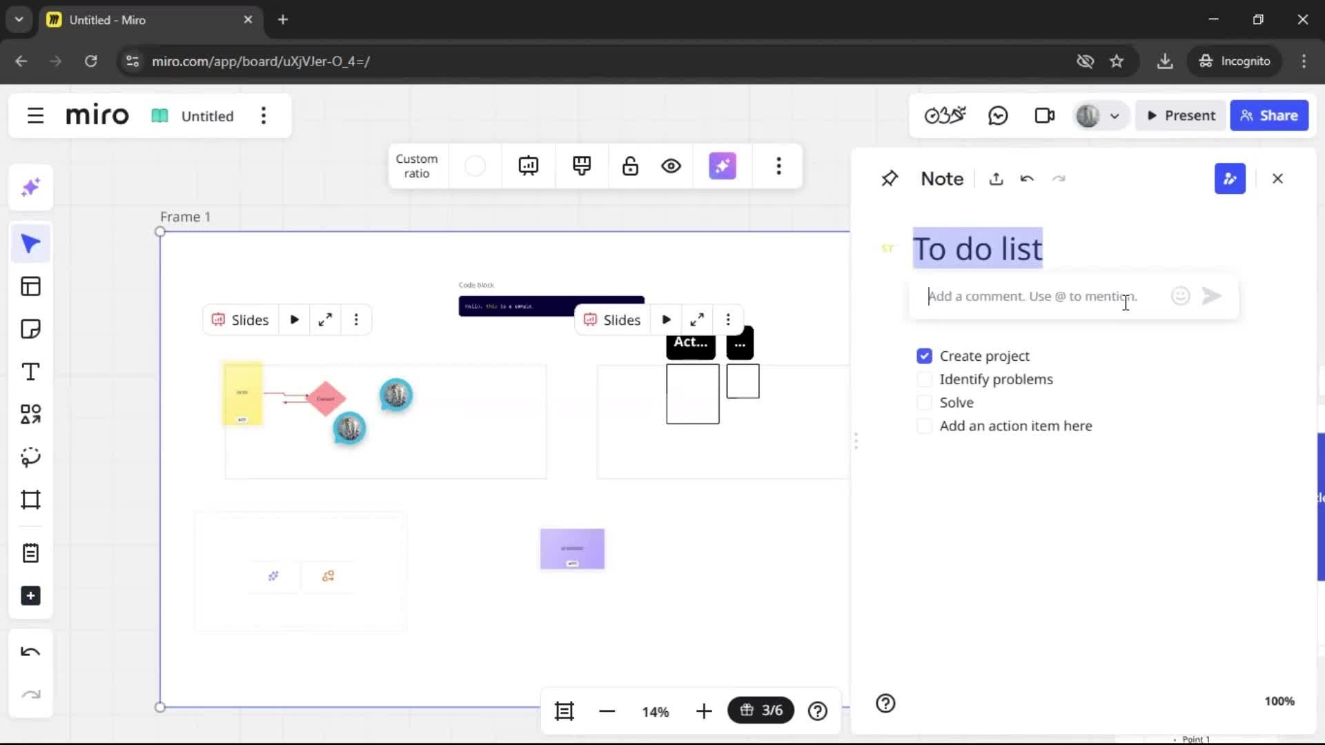The image size is (1325, 745).
Task: Click the To do list note title
Action: click(977, 249)
